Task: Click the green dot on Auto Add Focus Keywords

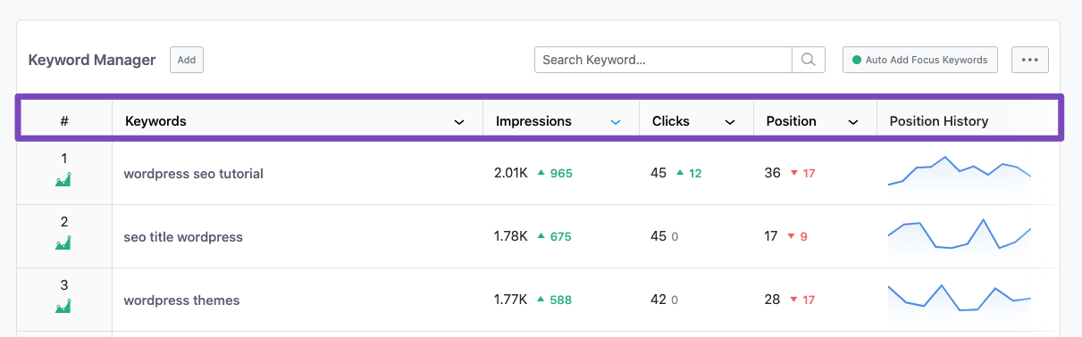Action: pyautogui.click(x=857, y=61)
